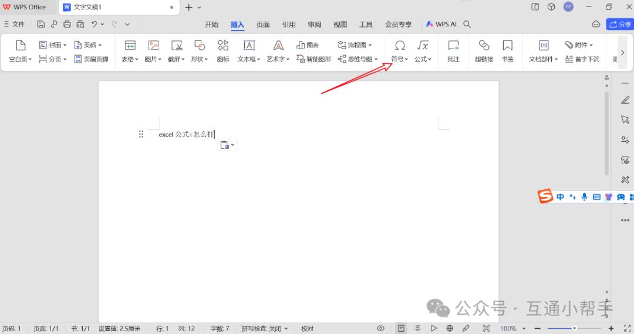Switch to web layout globe icon
The image size is (634, 334).
point(450,328)
